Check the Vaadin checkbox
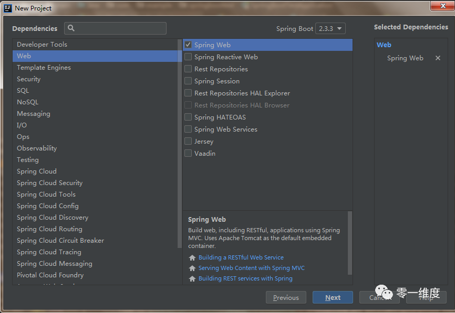This screenshot has width=455, height=313. click(188, 153)
